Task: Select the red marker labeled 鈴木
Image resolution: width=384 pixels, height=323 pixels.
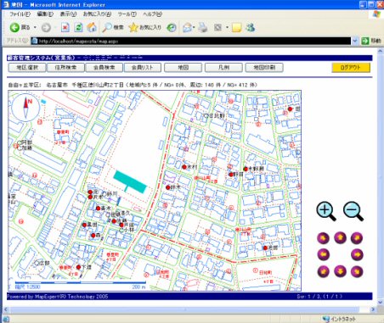Action: tap(168, 187)
